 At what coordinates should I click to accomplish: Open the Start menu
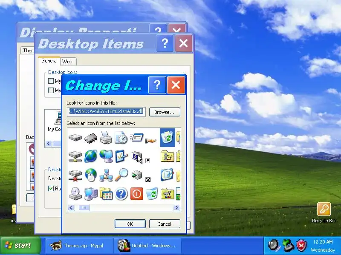(20, 246)
